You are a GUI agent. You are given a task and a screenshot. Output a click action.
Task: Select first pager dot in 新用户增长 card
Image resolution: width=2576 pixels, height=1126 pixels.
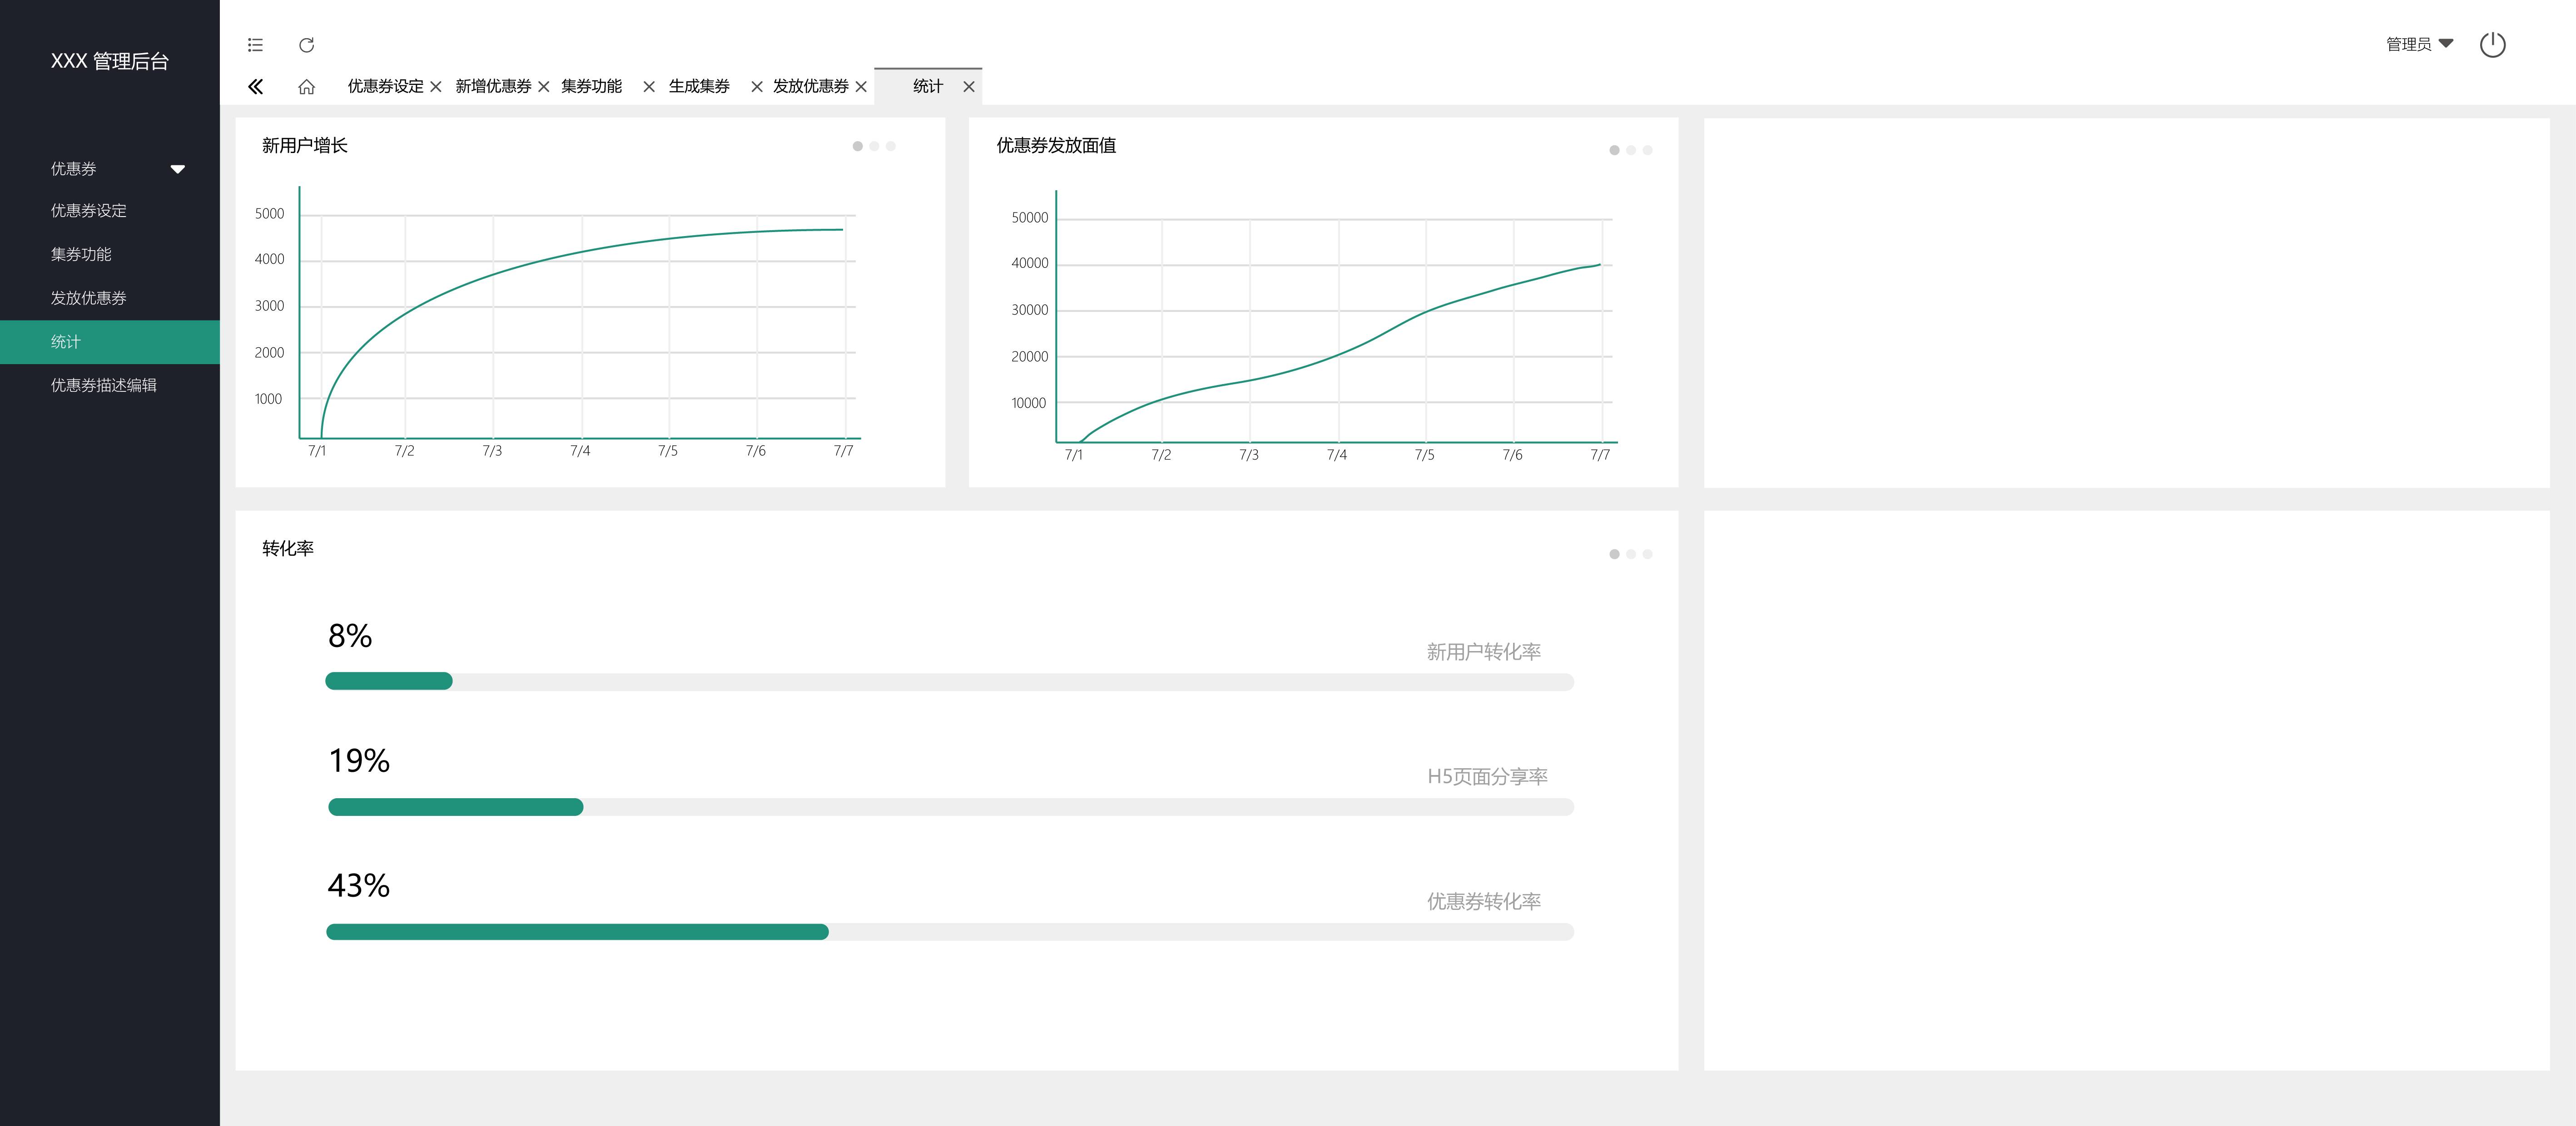[x=857, y=147]
